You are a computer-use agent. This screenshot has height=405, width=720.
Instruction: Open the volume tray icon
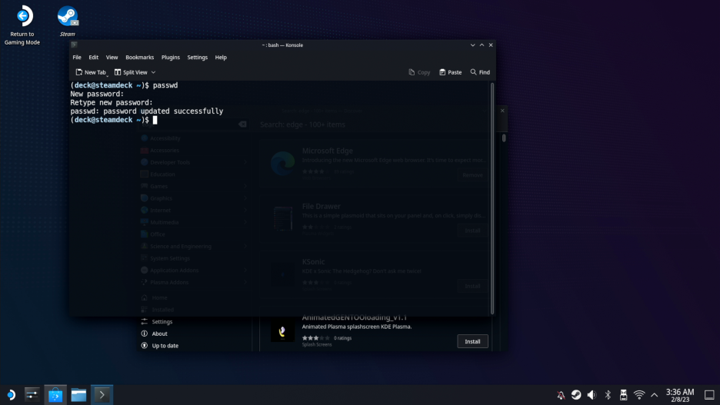pyautogui.click(x=592, y=395)
